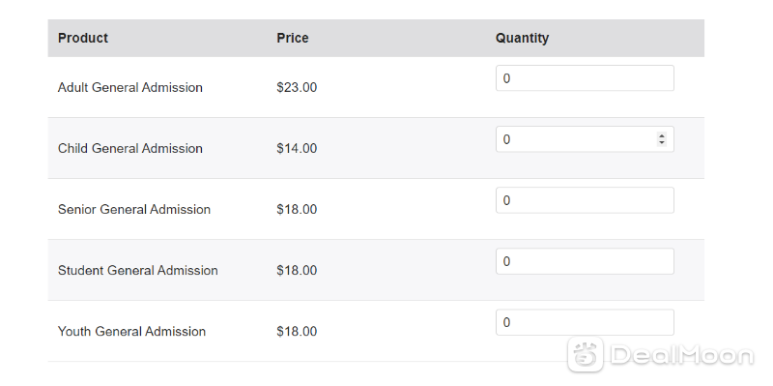Click the $23.00 adult price
The image size is (773, 386).
point(297,87)
